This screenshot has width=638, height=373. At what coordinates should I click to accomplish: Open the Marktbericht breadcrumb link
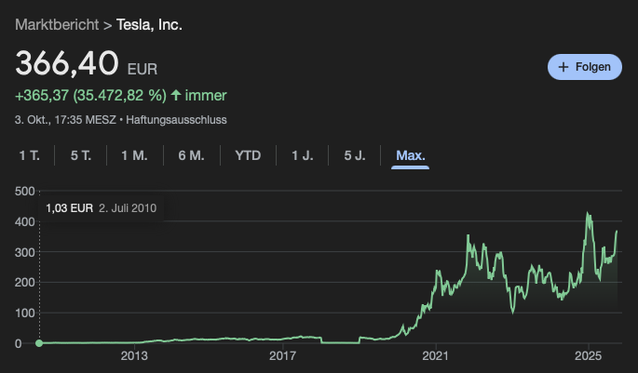pyautogui.click(x=57, y=23)
